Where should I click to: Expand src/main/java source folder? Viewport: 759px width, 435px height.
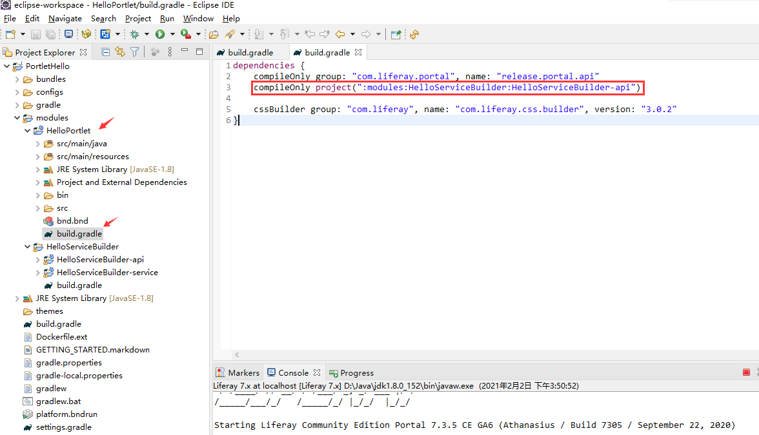pos(37,144)
